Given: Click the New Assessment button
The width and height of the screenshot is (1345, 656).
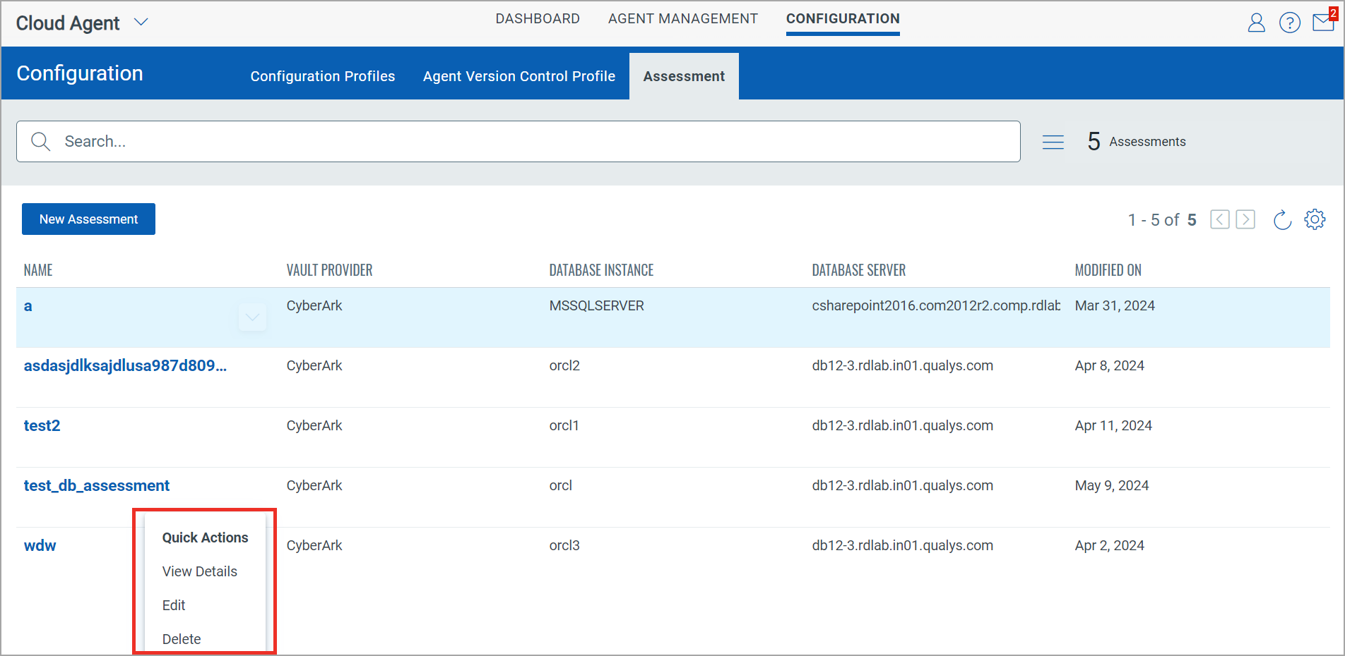Looking at the screenshot, I should pos(88,219).
